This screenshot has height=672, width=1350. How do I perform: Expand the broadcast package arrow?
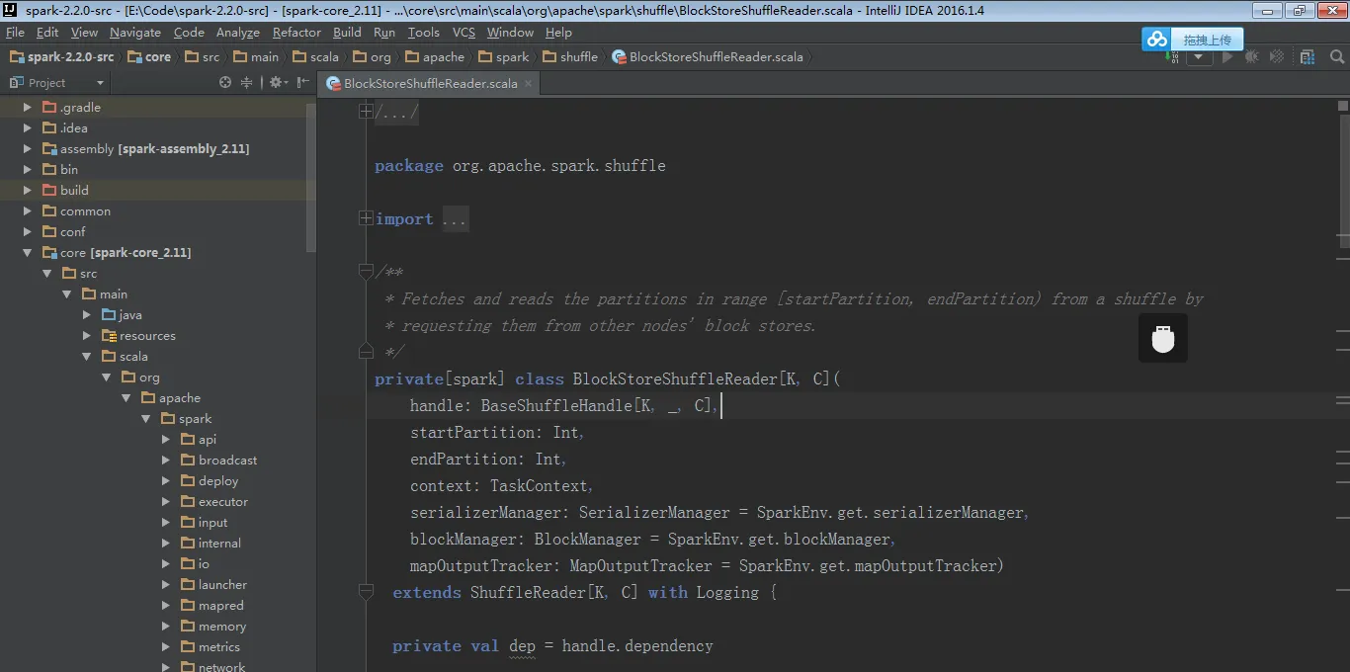click(x=166, y=461)
